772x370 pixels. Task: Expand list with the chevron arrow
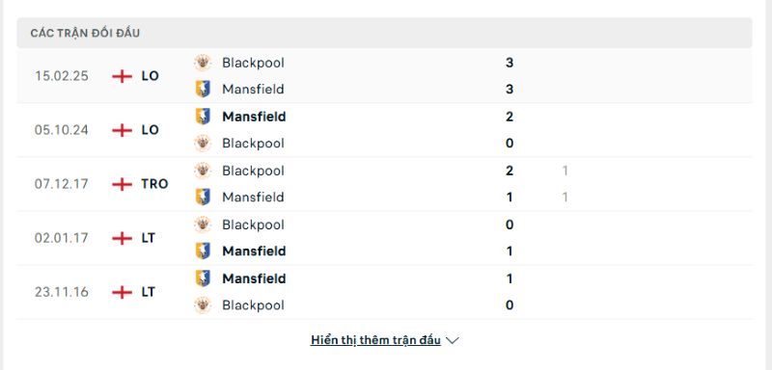tap(452, 340)
